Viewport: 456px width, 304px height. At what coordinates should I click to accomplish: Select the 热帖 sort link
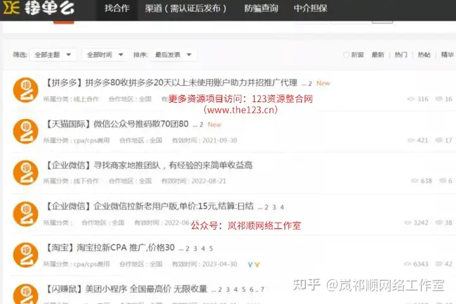click(x=424, y=54)
